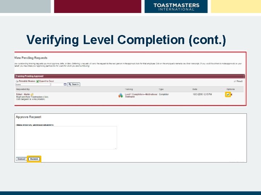Viewport: 261px width, 195px height.
Task: Click the (1 Result) count text
Action: 238,81
